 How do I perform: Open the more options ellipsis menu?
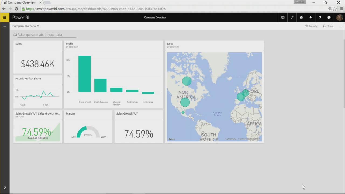340,26
